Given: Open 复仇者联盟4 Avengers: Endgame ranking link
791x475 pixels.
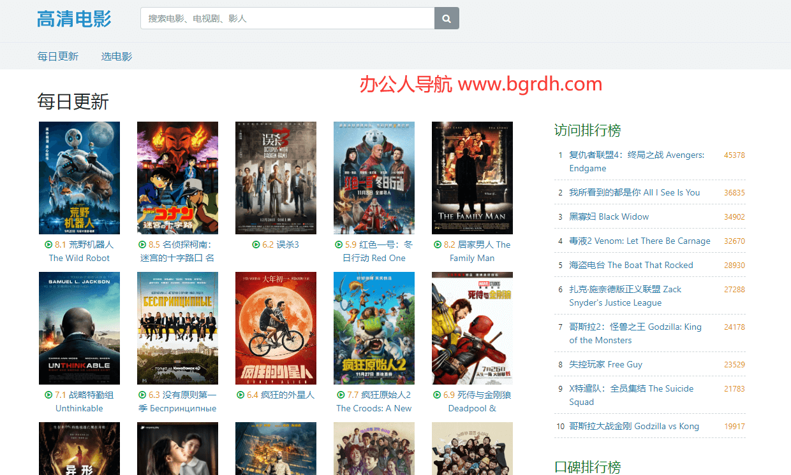Looking at the screenshot, I should [636, 162].
